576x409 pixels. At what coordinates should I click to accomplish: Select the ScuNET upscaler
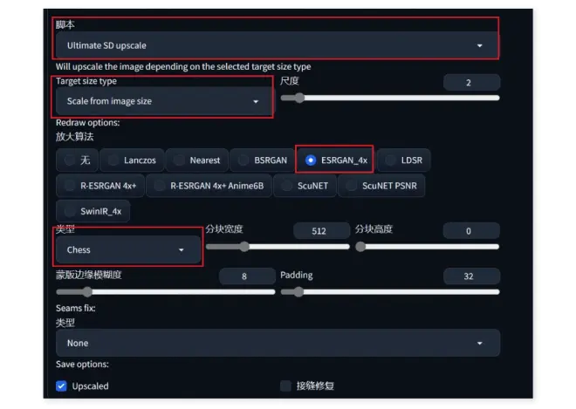[x=305, y=186]
